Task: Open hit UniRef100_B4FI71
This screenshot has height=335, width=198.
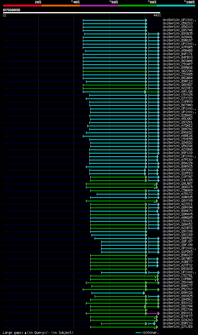Action: (178, 54)
